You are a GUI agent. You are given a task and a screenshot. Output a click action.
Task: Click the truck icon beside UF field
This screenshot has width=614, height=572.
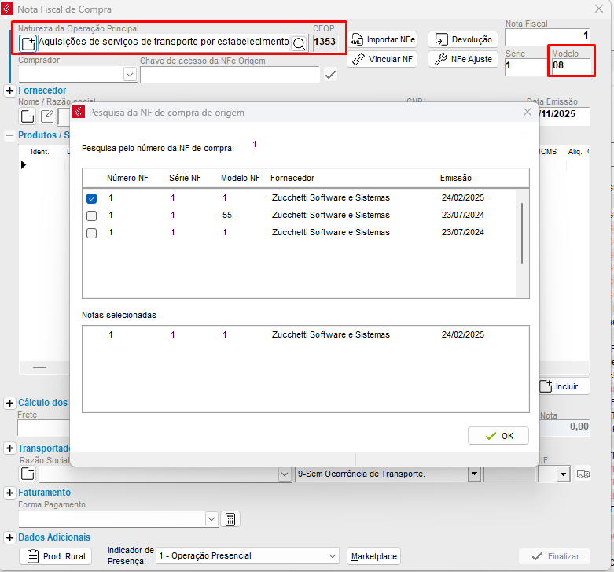583,474
